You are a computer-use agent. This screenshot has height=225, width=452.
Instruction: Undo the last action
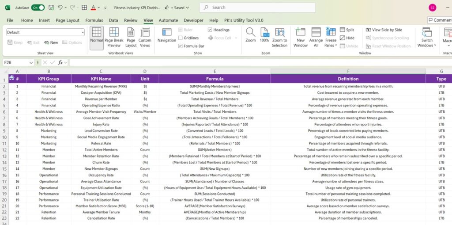(60, 8)
